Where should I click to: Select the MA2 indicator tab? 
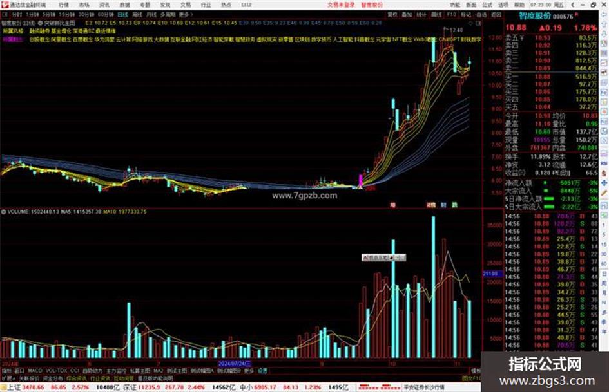pyautogui.click(x=158, y=371)
